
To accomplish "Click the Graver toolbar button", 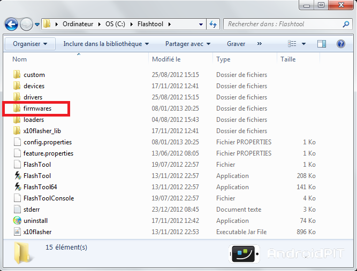I will click(236, 44).
